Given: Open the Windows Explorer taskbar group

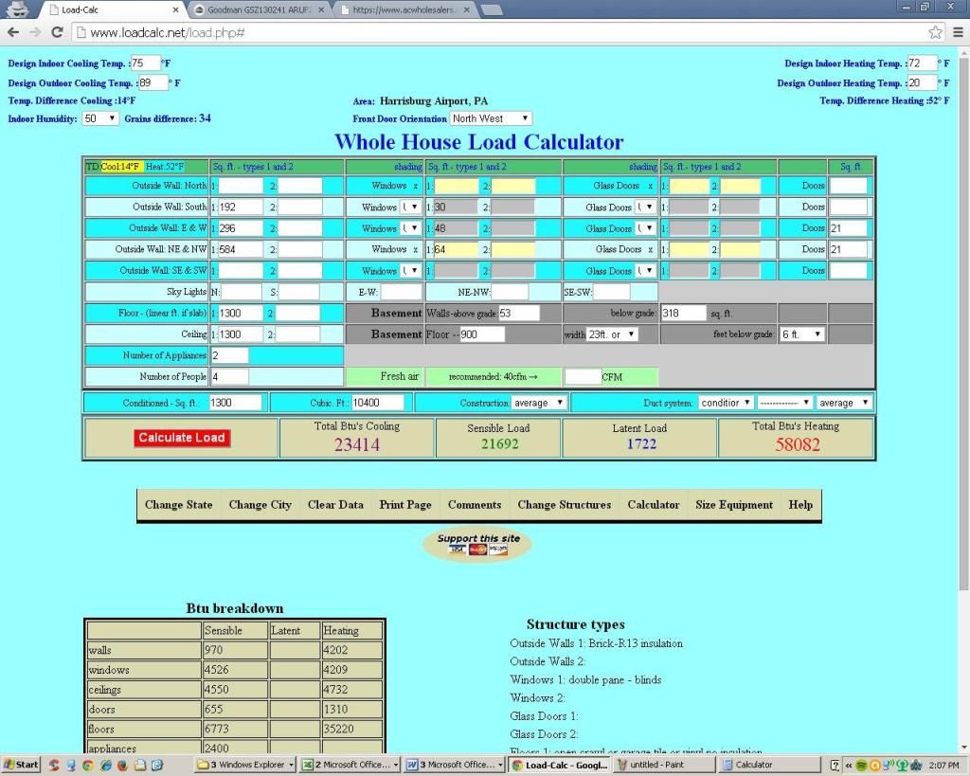Looking at the screenshot, I should click(245, 765).
